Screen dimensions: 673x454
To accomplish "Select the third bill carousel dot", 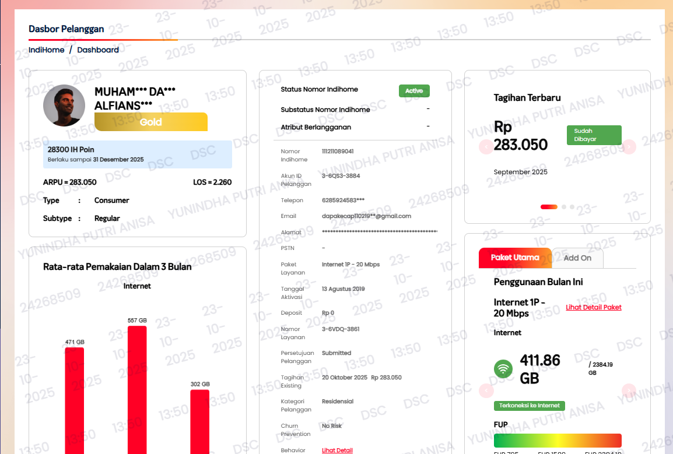I will coord(572,207).
